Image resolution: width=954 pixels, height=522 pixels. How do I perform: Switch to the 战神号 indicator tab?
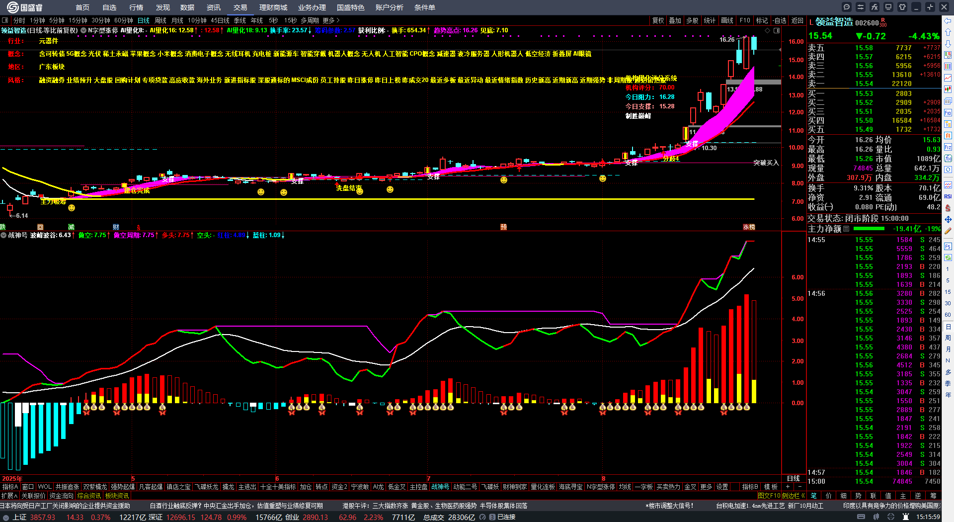point(440,487)
